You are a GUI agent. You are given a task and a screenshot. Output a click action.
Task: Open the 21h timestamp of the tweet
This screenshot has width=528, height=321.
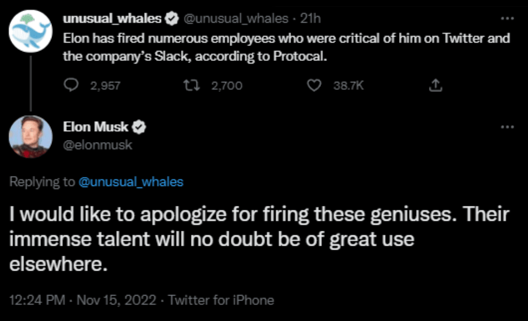click(x=310, y=19)
